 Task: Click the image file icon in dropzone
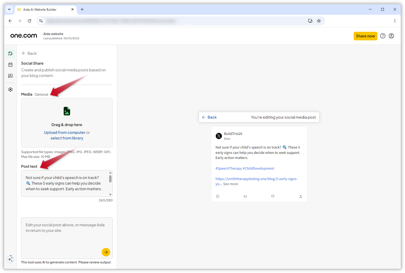(x=67, y=111)
